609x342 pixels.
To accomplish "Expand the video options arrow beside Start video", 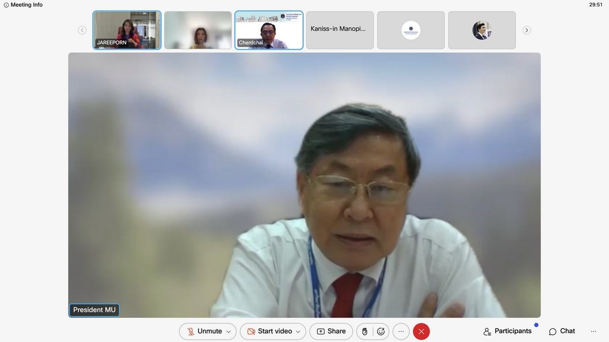I will [298, 331].
